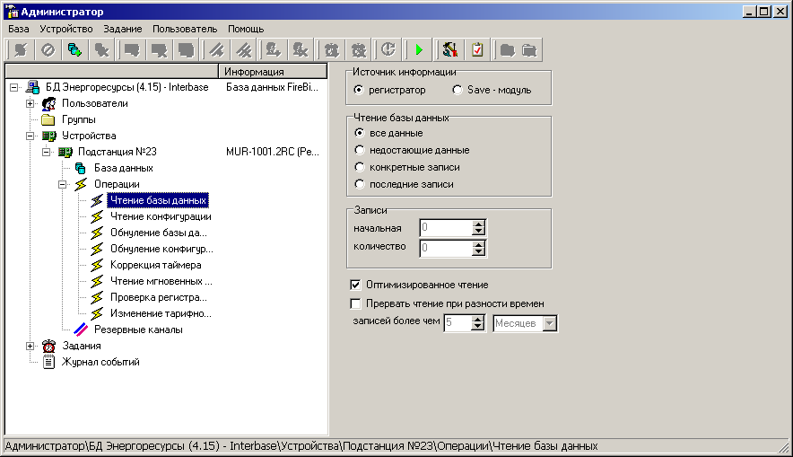Expand the Пользователи tree node

click(30, 103)
